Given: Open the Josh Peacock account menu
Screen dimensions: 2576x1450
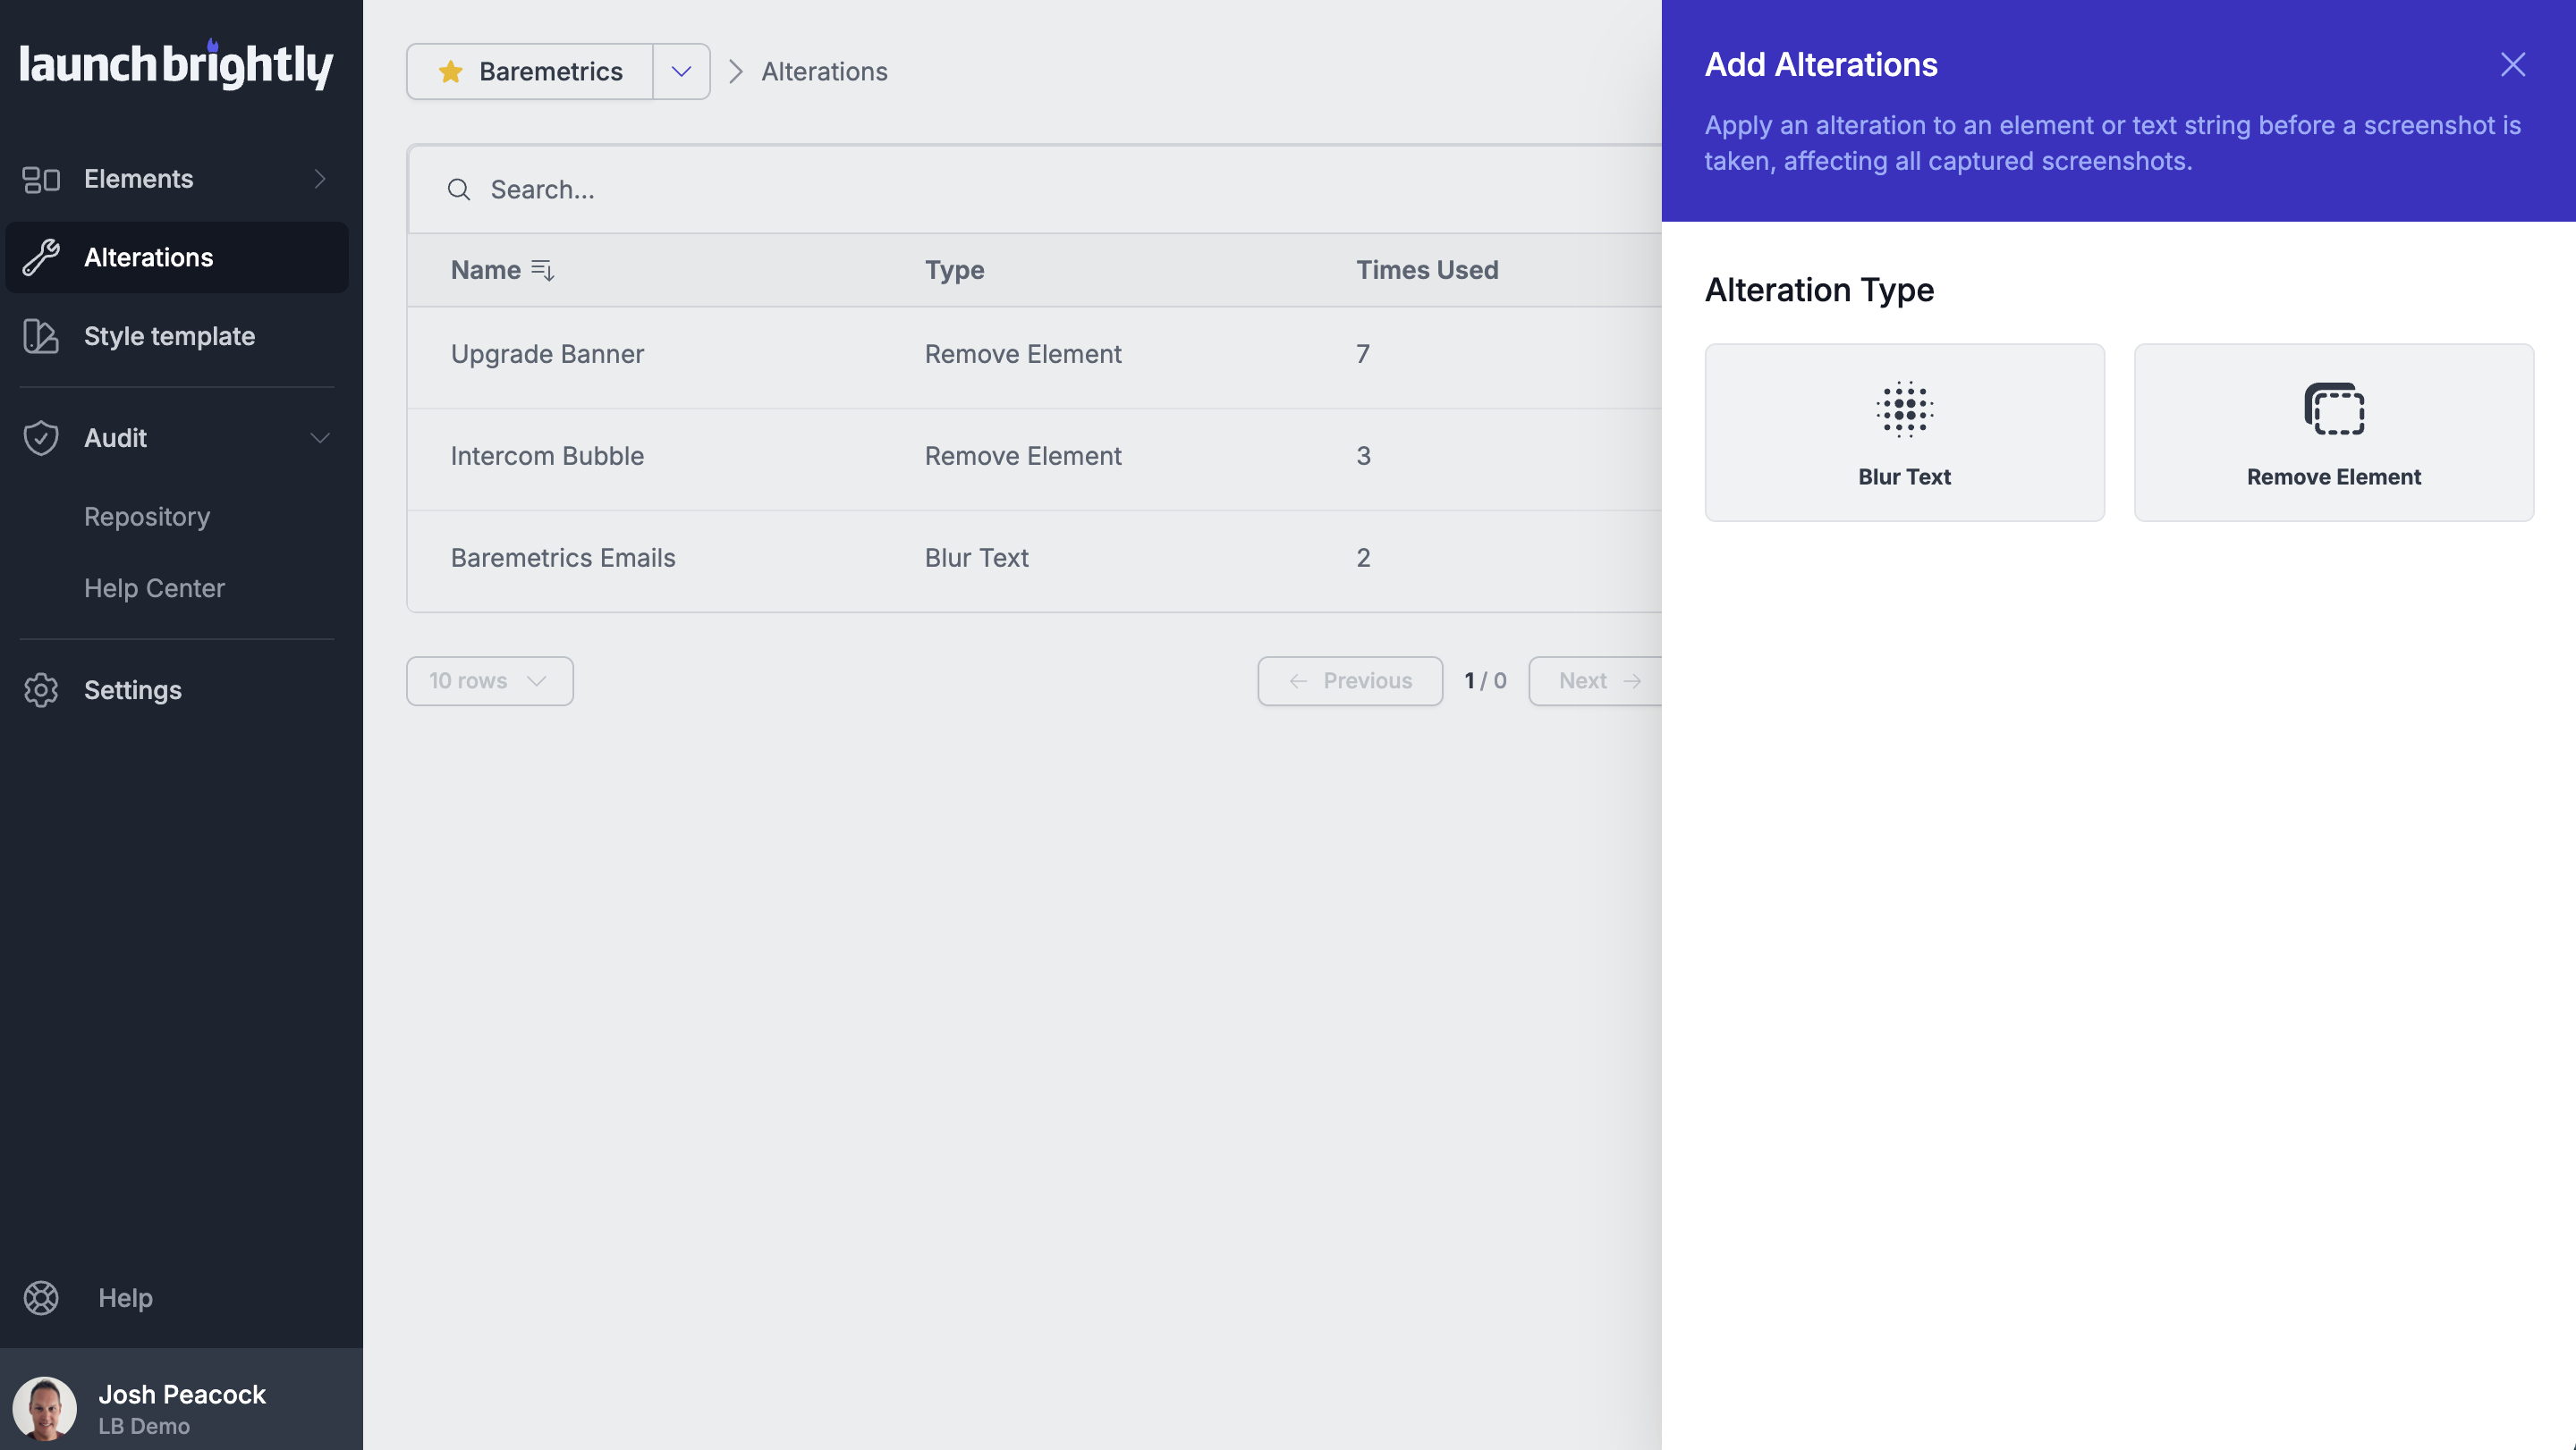Looking at the screenshot, I should click(x=181, y=1399).
